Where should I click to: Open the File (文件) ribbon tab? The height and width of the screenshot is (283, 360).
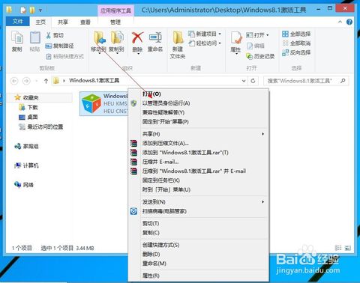[18, 22]
